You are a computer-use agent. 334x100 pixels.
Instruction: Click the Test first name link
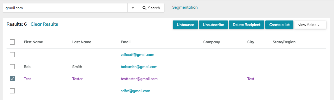click(x=27, y=79)
